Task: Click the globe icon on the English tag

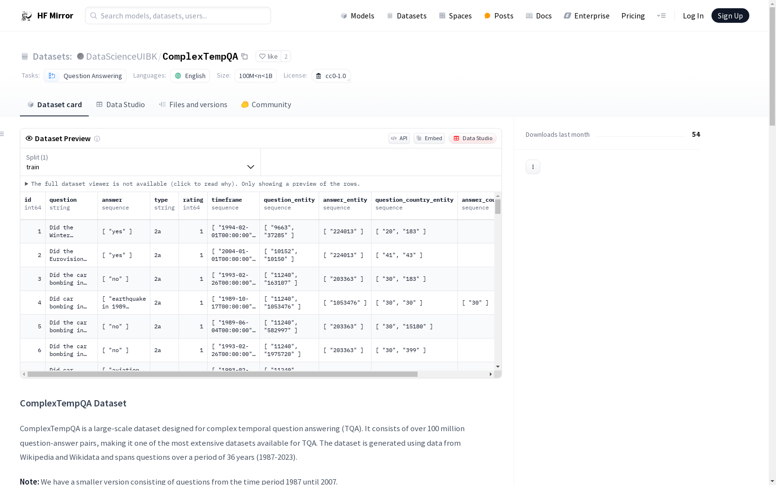Action: [x=178, y=76]
